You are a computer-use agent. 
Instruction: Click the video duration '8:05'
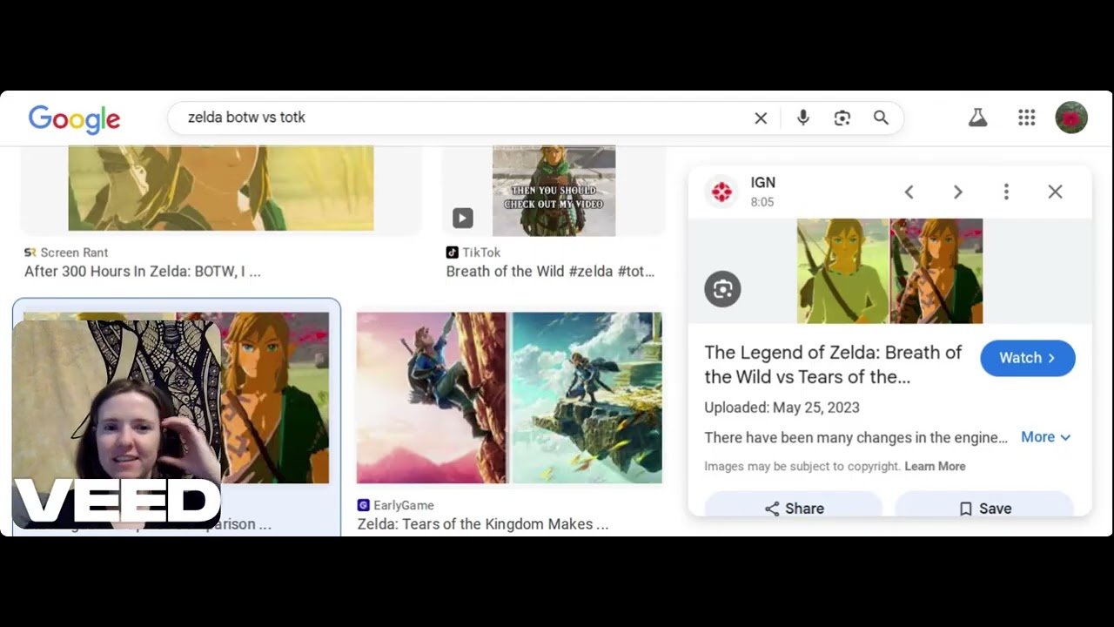(762, 202)
